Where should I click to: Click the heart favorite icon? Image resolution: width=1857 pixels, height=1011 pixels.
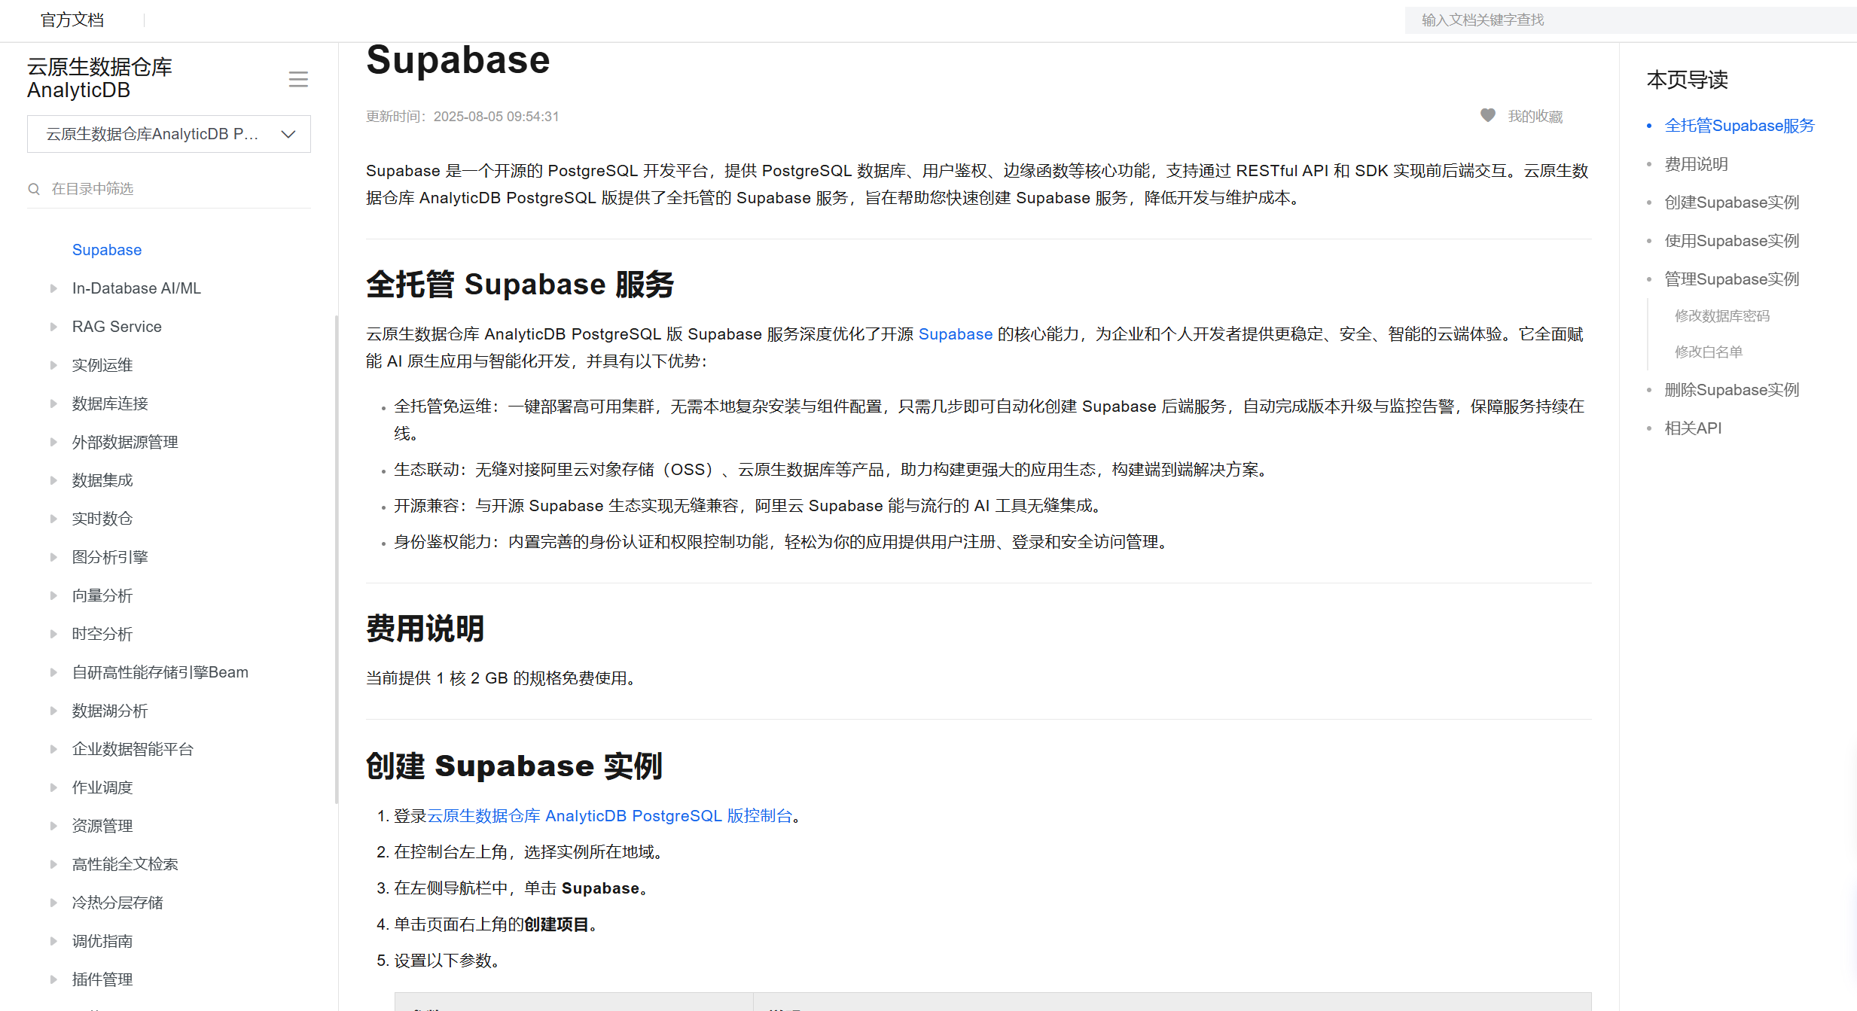click(x=1487, y=115)
